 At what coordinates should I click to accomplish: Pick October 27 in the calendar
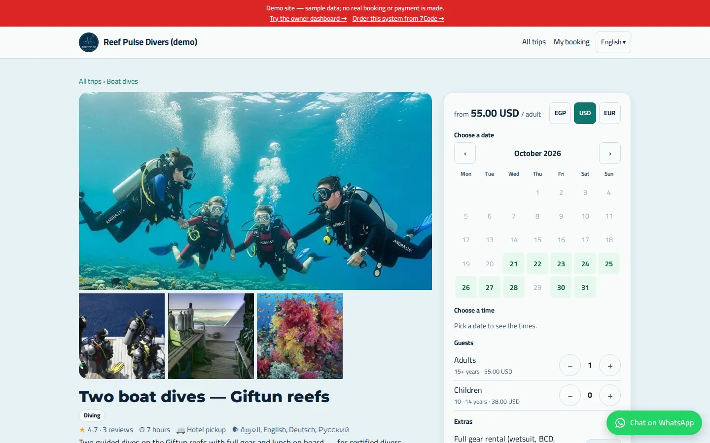(x=490, y=287)
